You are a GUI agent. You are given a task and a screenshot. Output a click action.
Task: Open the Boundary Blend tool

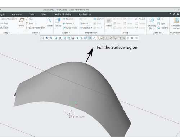point(152,23)
